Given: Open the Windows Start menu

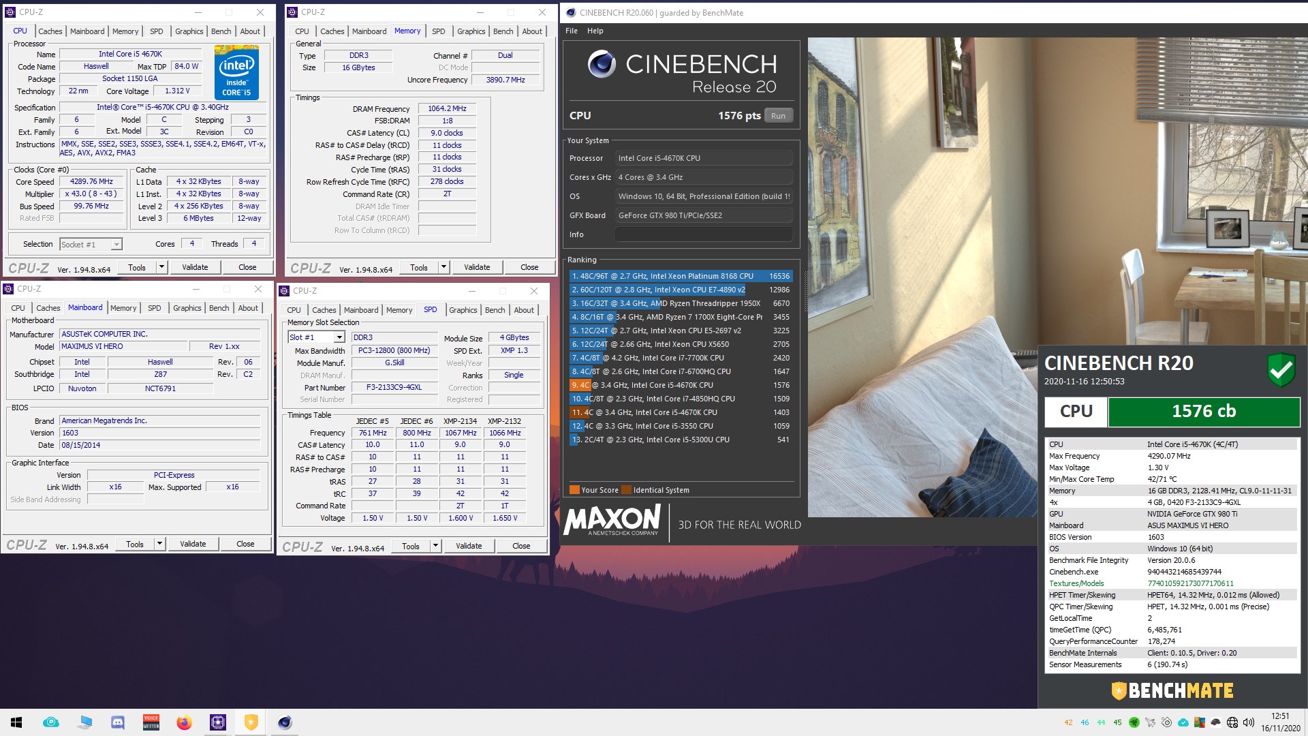Looking at the screenshot, I should (x=16, y=722).
